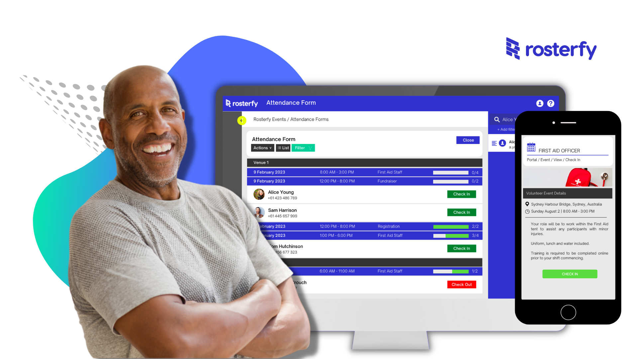The image size is (638, 359).
Task: Click the help question mark icon
Action: [551, 103]
